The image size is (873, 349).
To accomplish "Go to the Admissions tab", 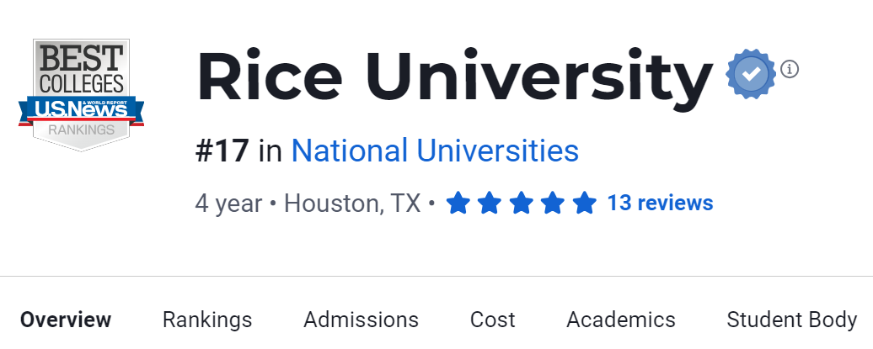I will [x=361, y=320].
